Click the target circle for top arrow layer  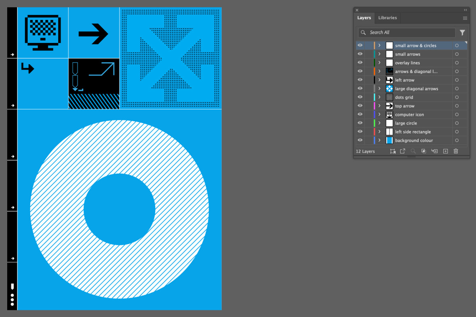pos(457,106)
